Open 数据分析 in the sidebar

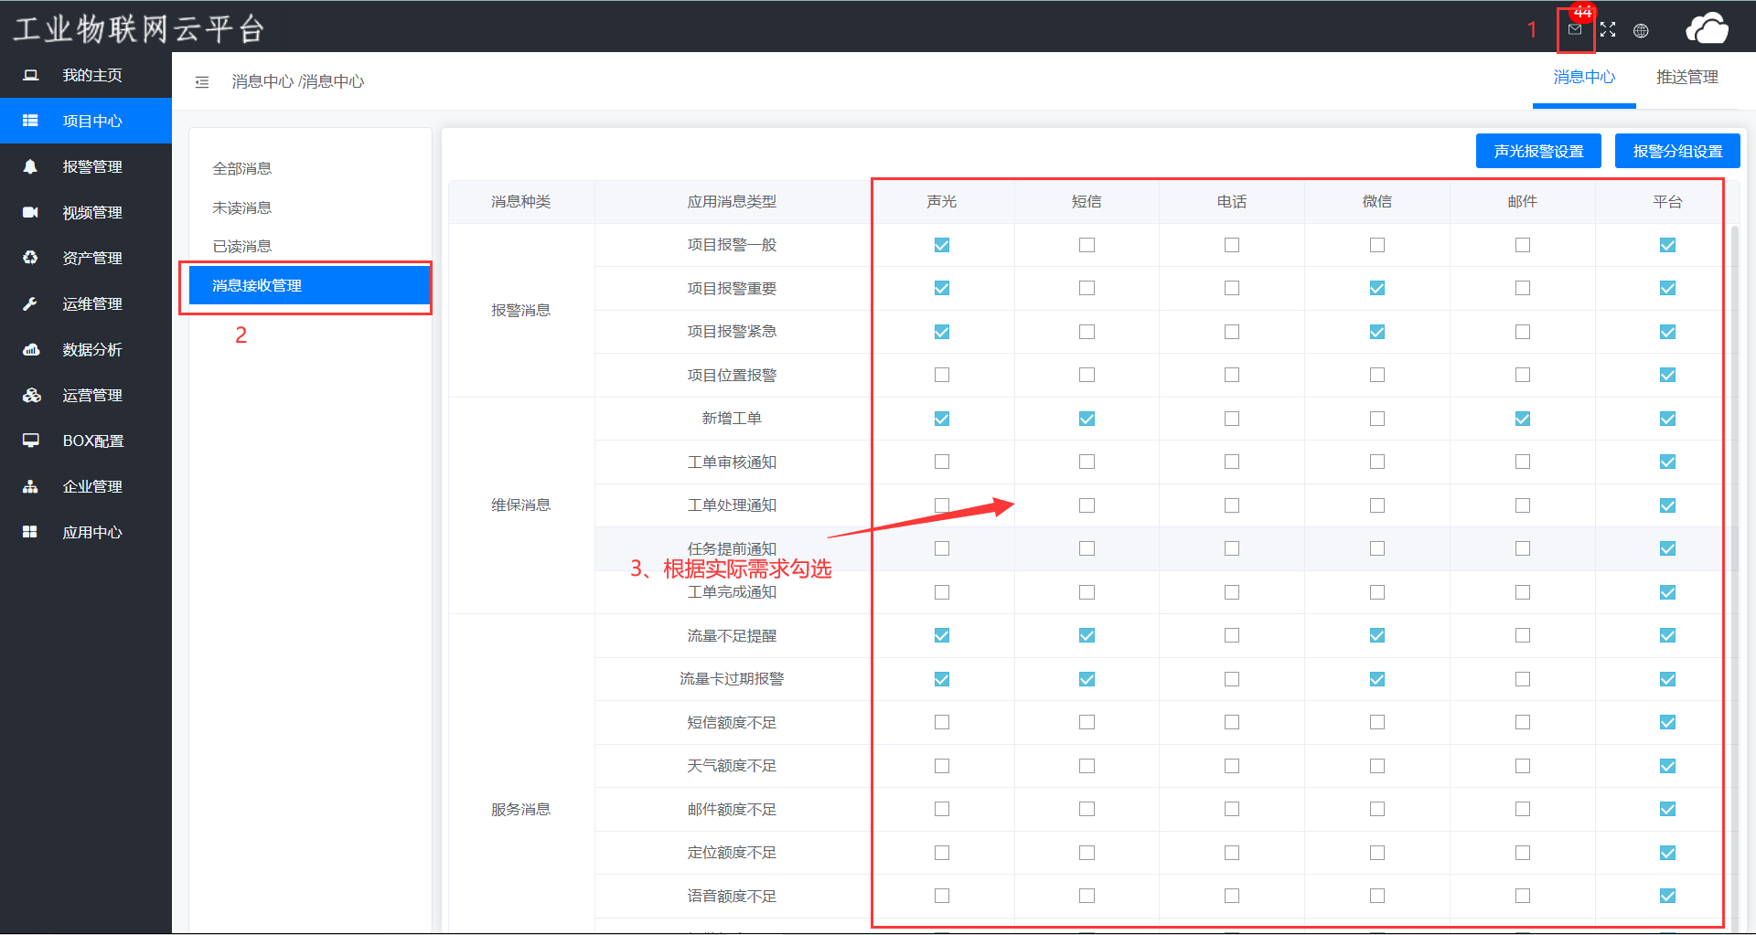tap(91, 349)
